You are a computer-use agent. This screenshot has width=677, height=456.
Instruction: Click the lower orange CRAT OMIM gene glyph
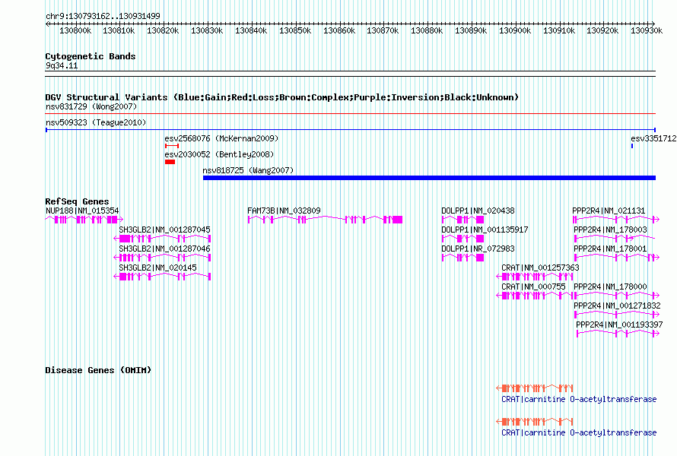pos(535,422)
